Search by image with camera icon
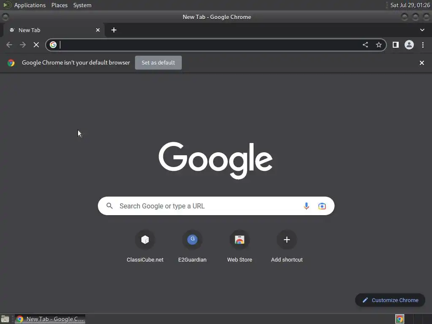432x324 pixels. click(x=322, y=206)
